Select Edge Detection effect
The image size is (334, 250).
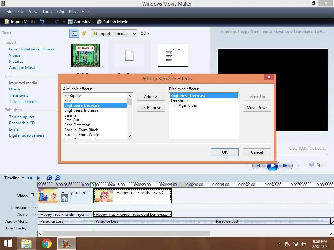point(95,125)
